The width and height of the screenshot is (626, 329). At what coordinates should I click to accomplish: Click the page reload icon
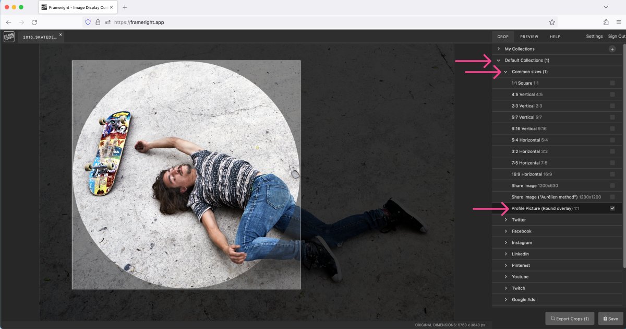pos(34,22)
